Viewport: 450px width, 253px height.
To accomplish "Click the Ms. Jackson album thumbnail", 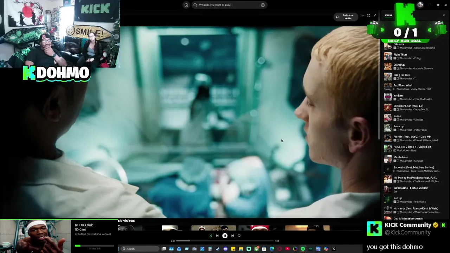I will (387, 159).
